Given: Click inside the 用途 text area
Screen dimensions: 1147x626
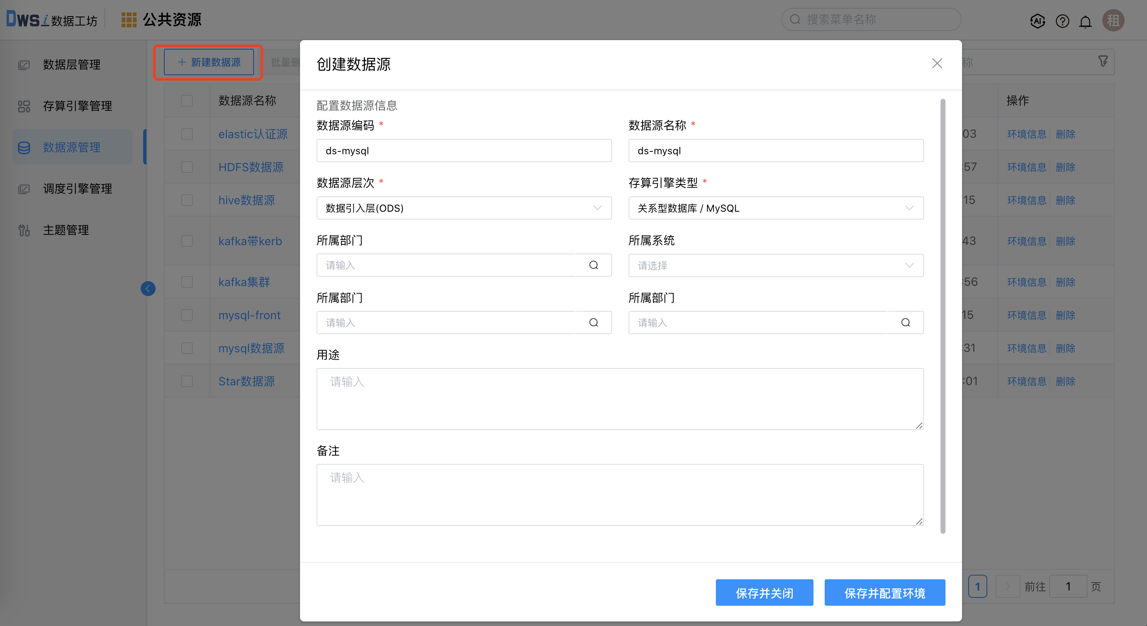Looking at the screenshot, I should tap(620, 399).
